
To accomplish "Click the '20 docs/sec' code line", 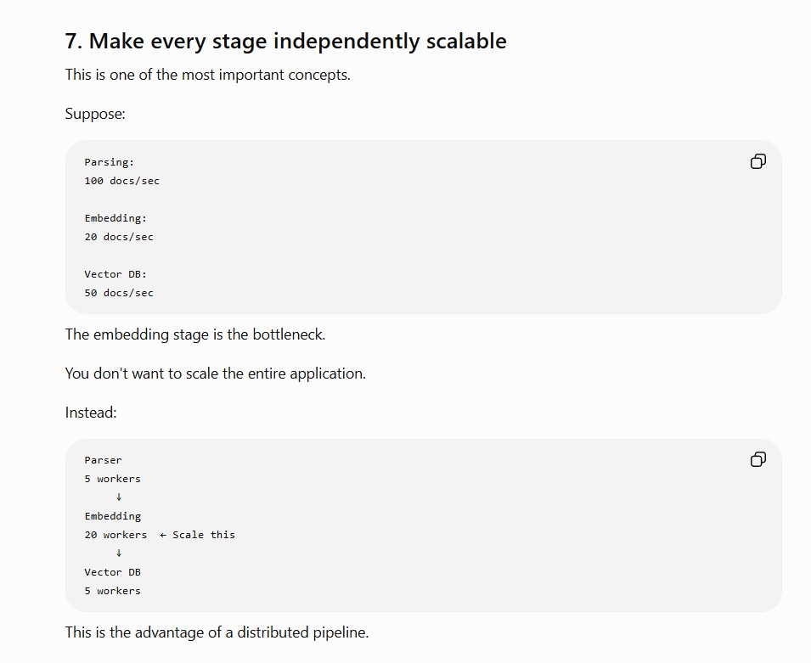I will tap(119, 237).
